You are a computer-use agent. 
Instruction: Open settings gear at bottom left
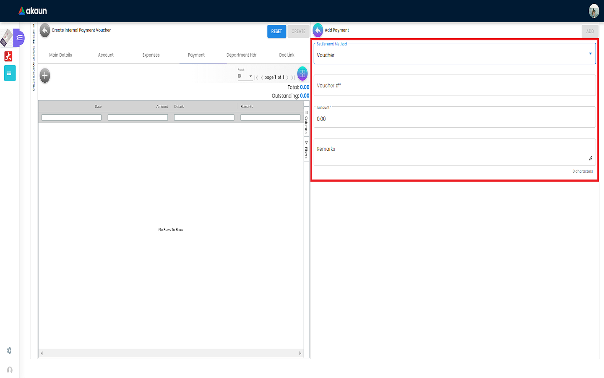[x=9, y=351]
